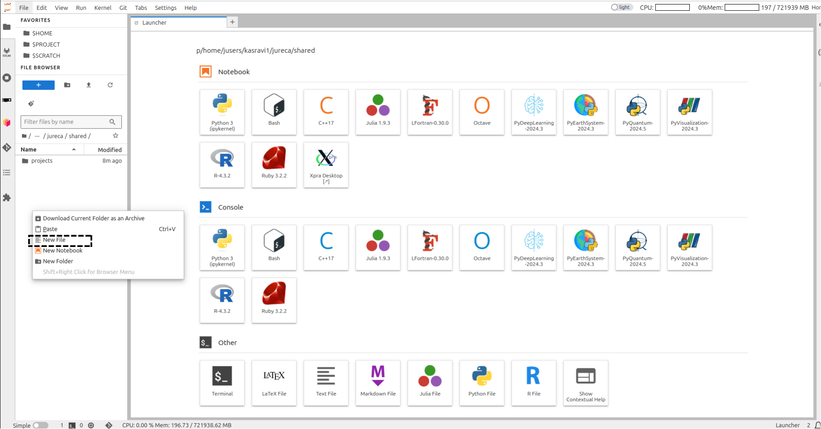The image size is (821, 429).
Task: Navigate to the $SCRATCH favorite folder
Action: click(46, 55)
